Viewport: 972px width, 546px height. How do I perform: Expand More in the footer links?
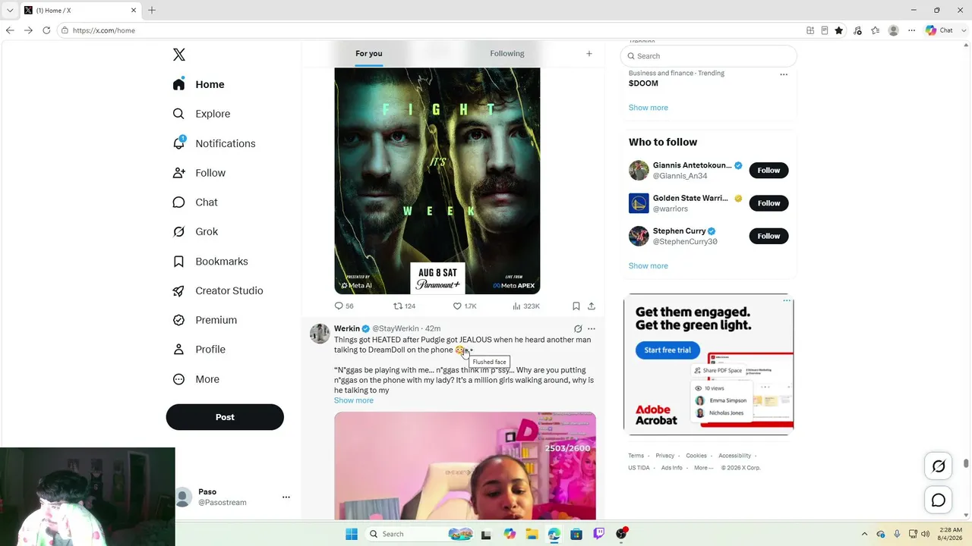703,468
